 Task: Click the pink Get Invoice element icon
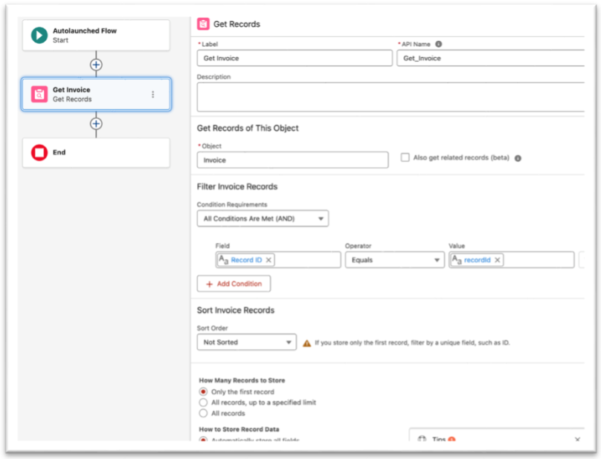[x=39, y=94]
